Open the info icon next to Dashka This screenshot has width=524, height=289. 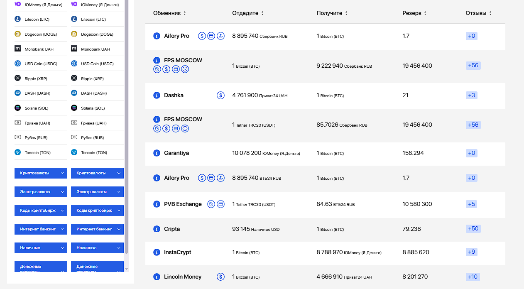coord(157,95)
